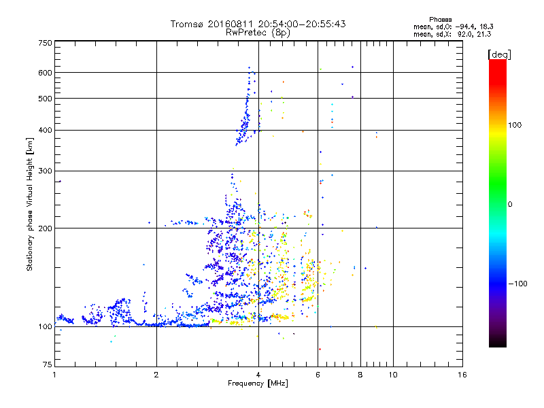544x408 pixels.
Task: Click the Y axis tick label '75'
Action: click(x=48, y=364)
